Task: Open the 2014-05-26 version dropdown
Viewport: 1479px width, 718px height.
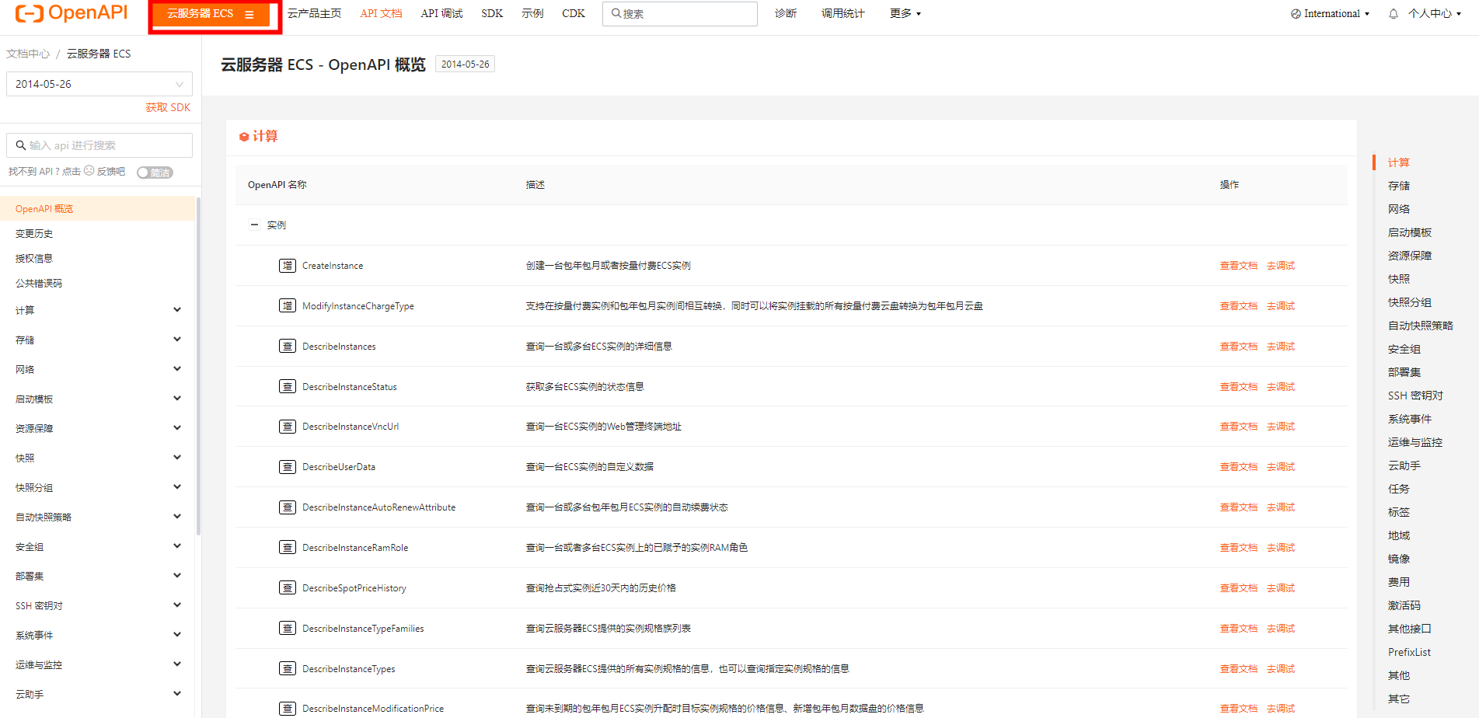Action: tap(99, 84)
